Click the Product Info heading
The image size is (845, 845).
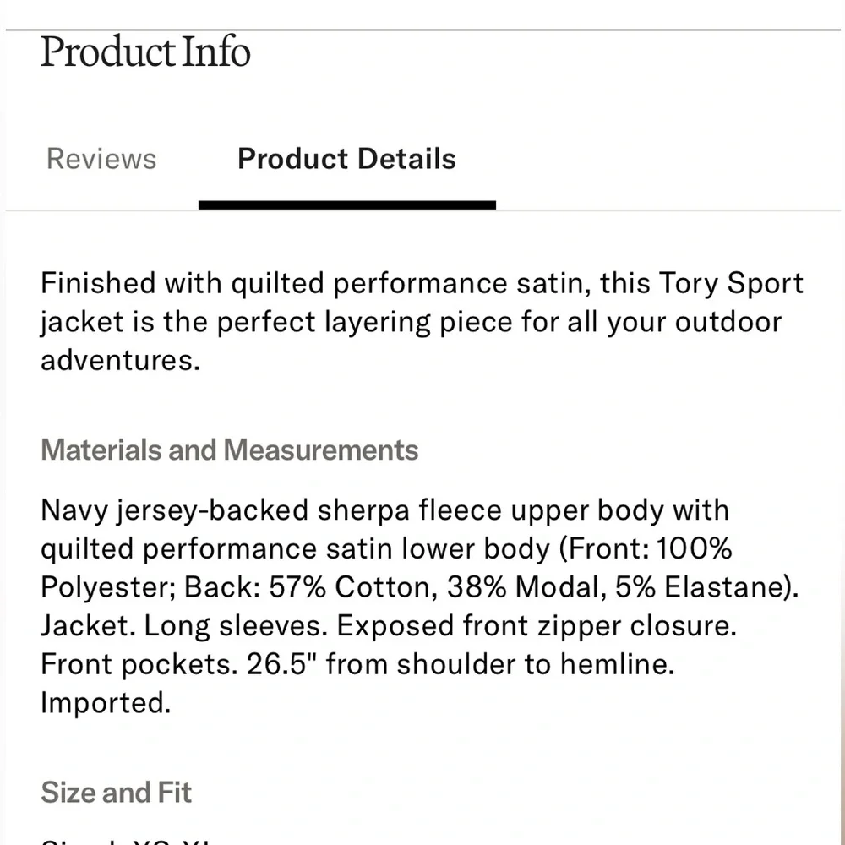pos(144,52)
